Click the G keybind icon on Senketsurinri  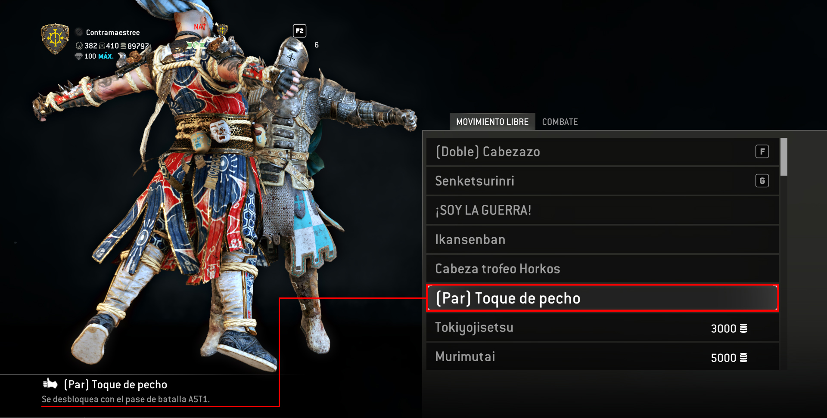pos(762,181)
